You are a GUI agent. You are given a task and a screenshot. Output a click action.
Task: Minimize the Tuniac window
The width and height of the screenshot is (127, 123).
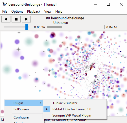(96, 4)
